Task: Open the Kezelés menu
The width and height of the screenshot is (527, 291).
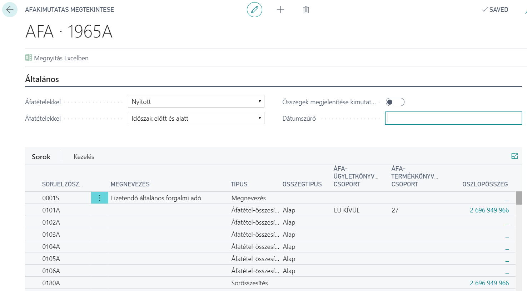Action: tap(84, 157)
